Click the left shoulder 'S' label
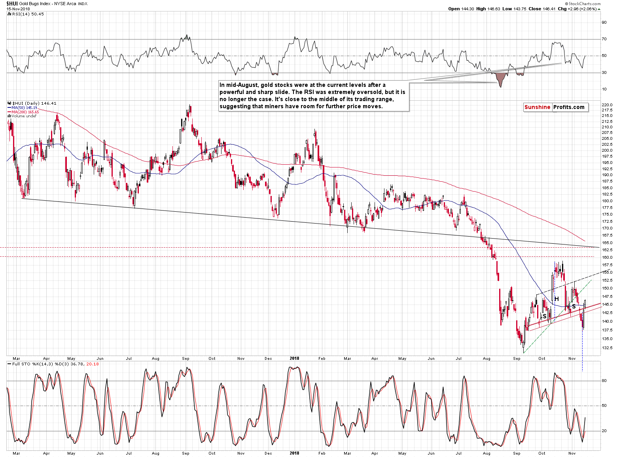This screenshot has width=619, height=457. tap(545, 316)
